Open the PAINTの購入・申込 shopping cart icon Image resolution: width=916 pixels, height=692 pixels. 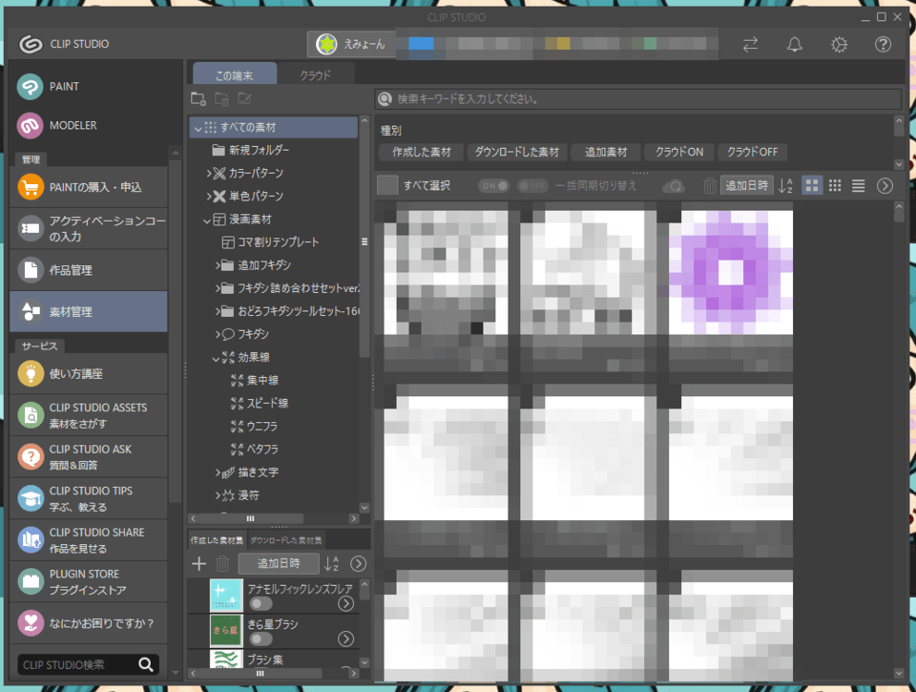pos(31,187)
